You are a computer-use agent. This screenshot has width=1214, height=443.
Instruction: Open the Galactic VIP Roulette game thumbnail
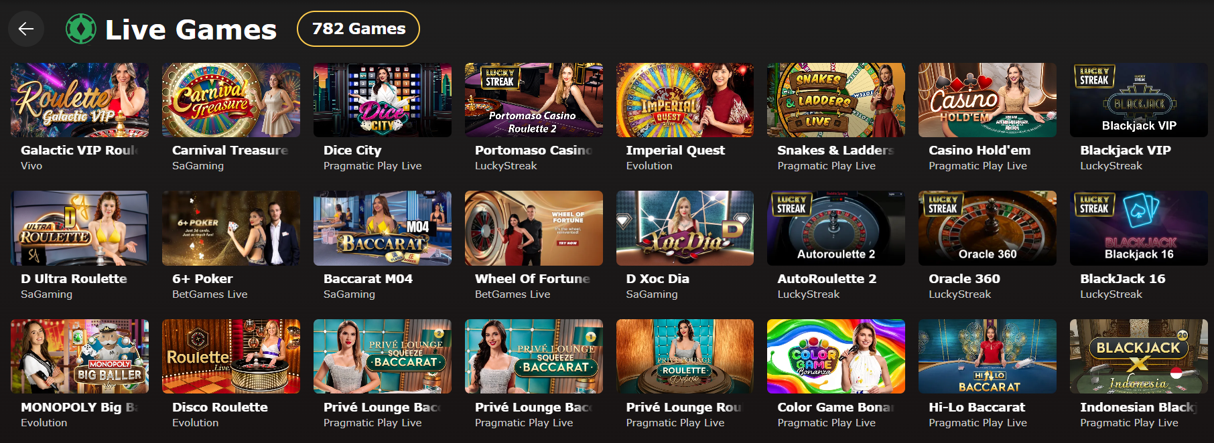pos(80,100)
